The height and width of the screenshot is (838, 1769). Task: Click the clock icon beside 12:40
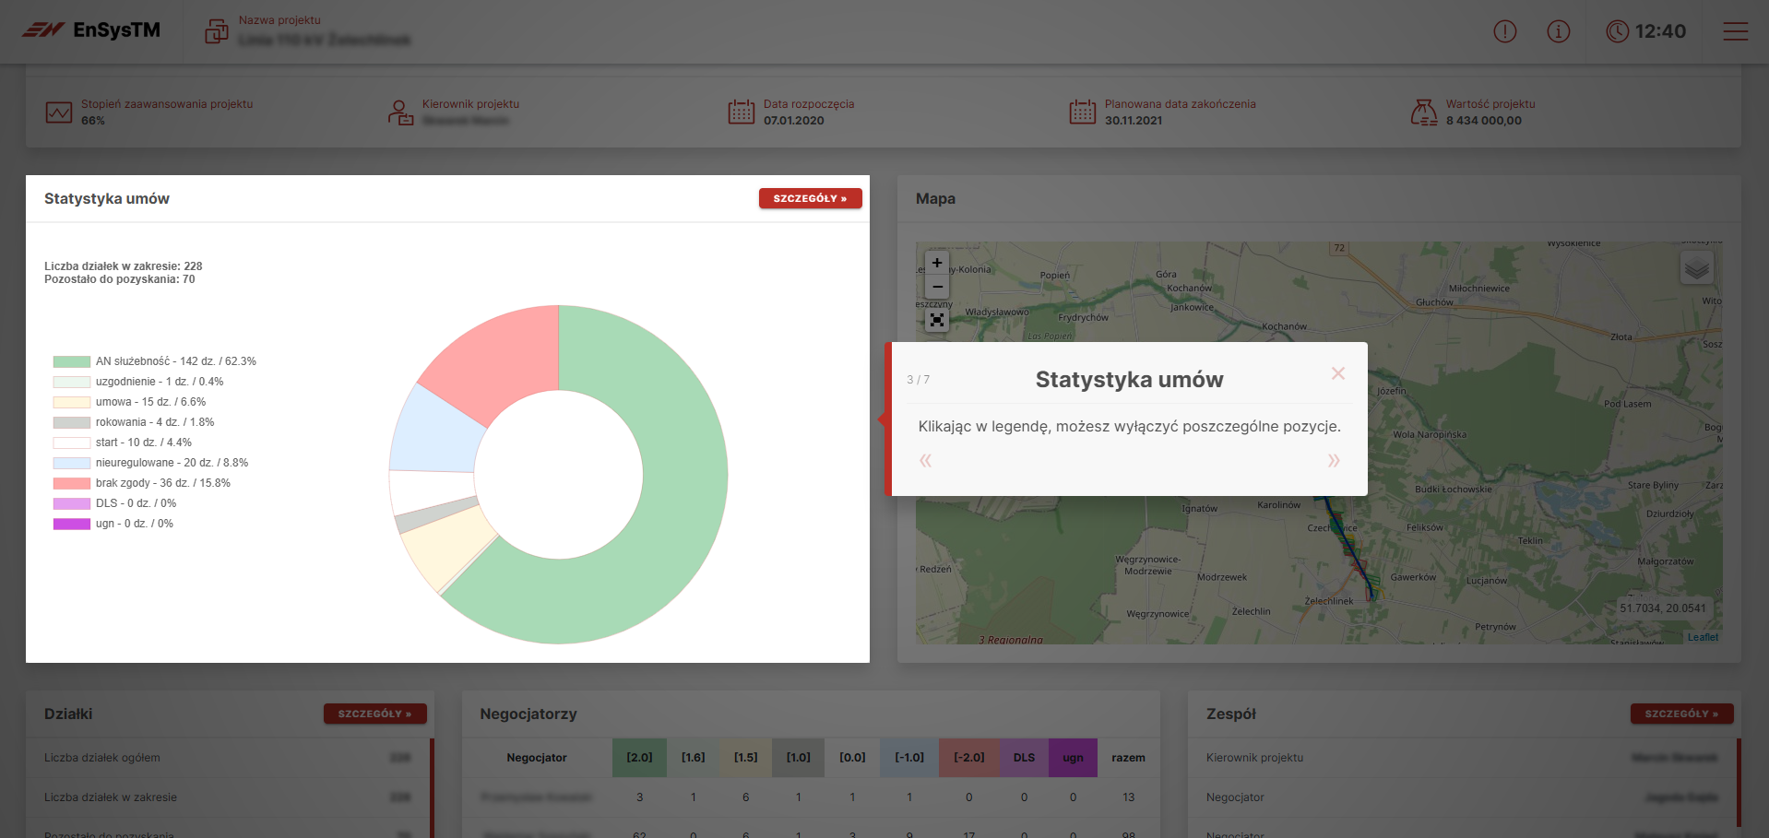point(1617,31)
